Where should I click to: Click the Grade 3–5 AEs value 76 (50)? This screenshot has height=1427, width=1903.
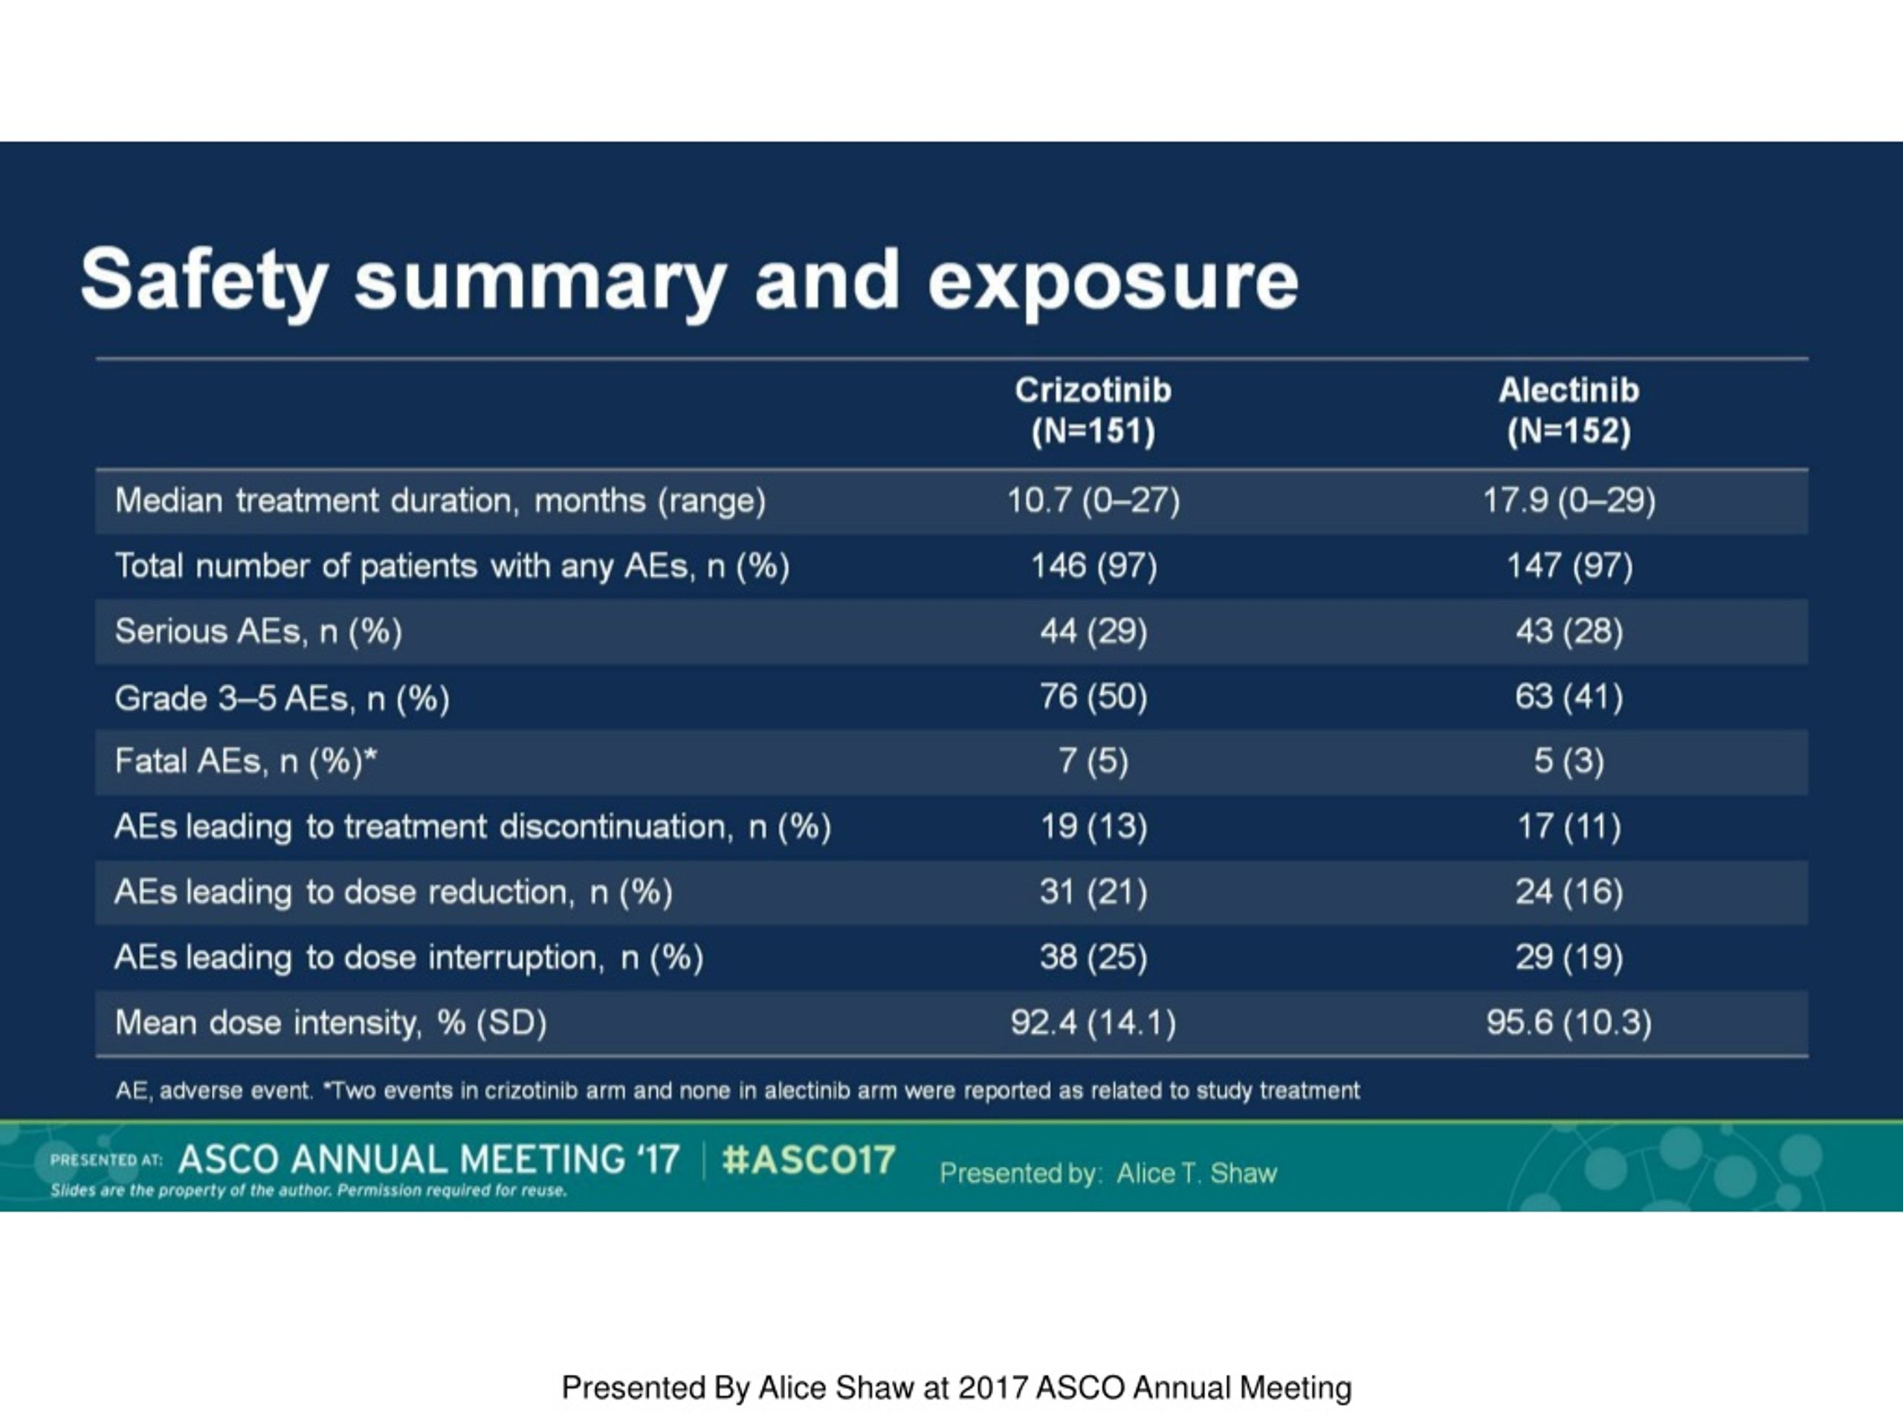(1093, 696)
